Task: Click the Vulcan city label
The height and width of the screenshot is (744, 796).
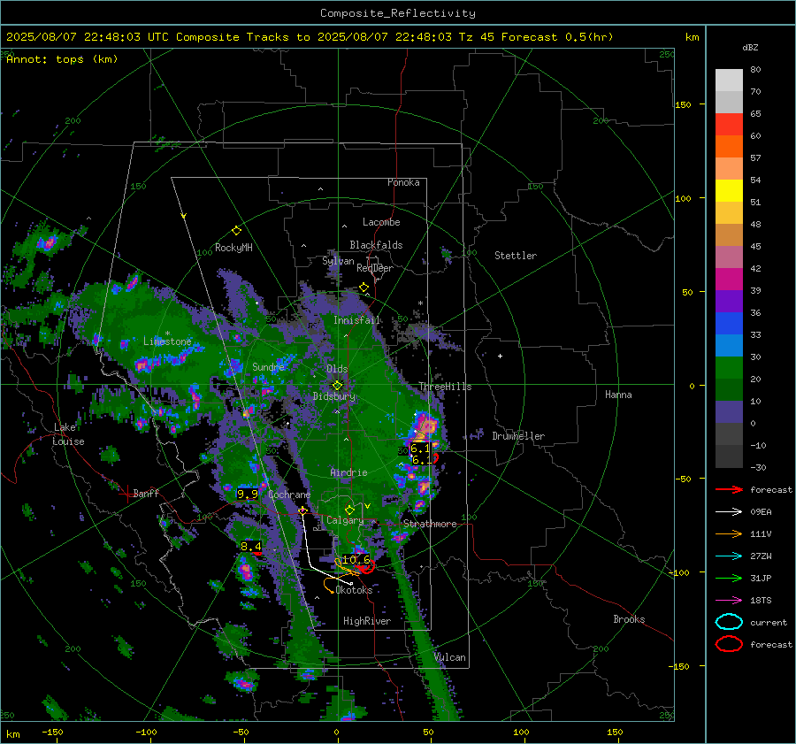Action: 450,657
